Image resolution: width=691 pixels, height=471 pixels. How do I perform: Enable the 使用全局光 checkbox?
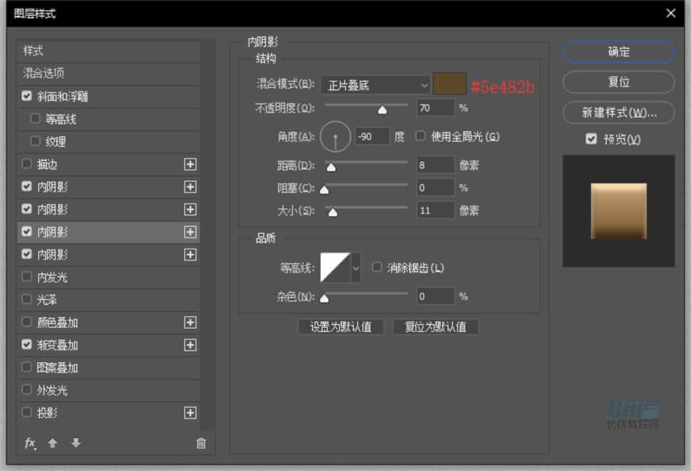[419, 135]
